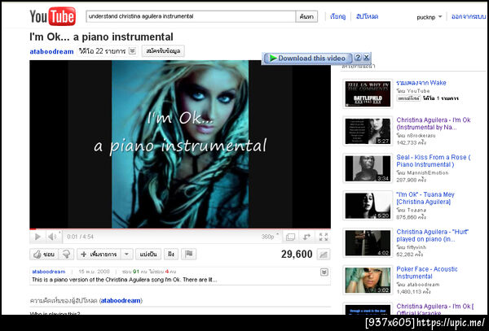The width and height of the screenshot is (489, 331).
Task: Click the share button
Action: point(148,255)
